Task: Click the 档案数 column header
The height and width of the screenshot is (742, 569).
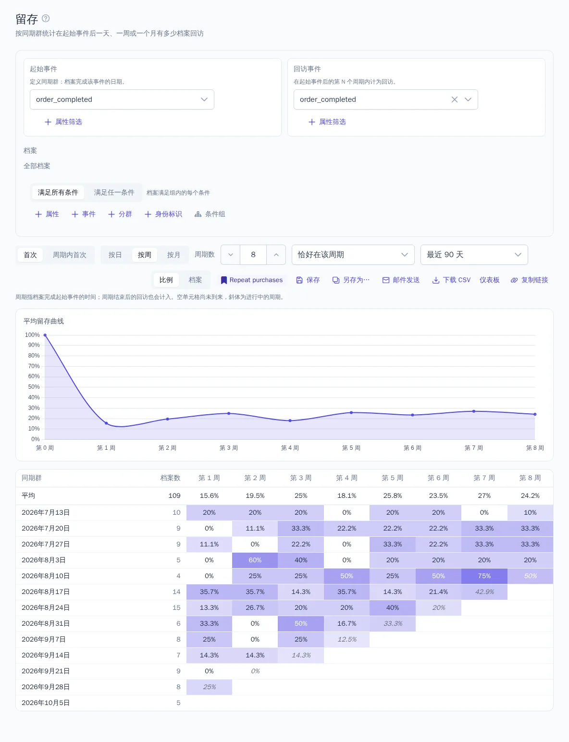Action: click(x=170, y=478)
